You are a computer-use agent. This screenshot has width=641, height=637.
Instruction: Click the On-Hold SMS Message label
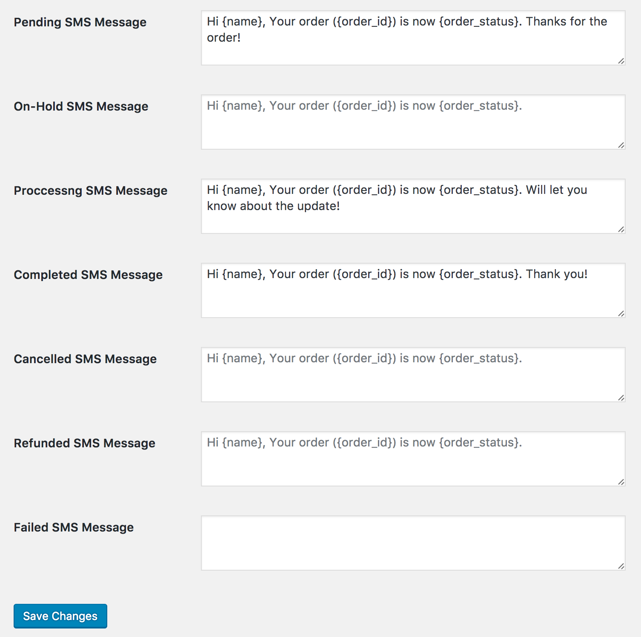[81, 106]
